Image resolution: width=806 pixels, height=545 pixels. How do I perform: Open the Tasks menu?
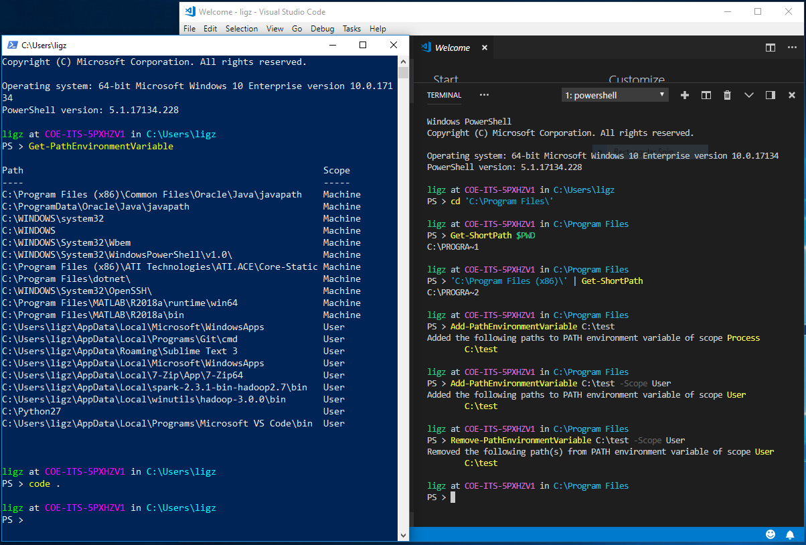click(x=352, y=29)
